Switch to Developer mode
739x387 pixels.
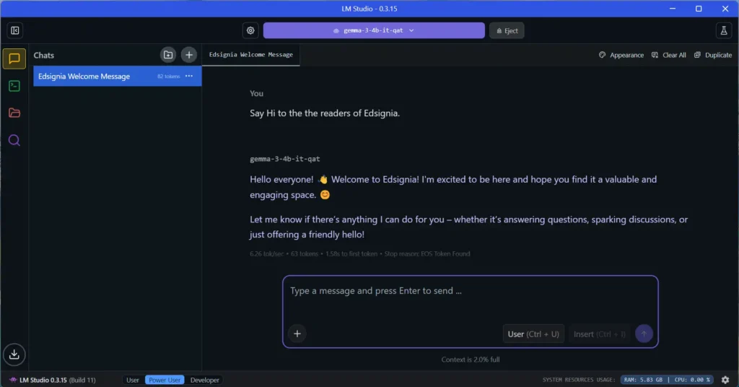click(x=204, y=380)
